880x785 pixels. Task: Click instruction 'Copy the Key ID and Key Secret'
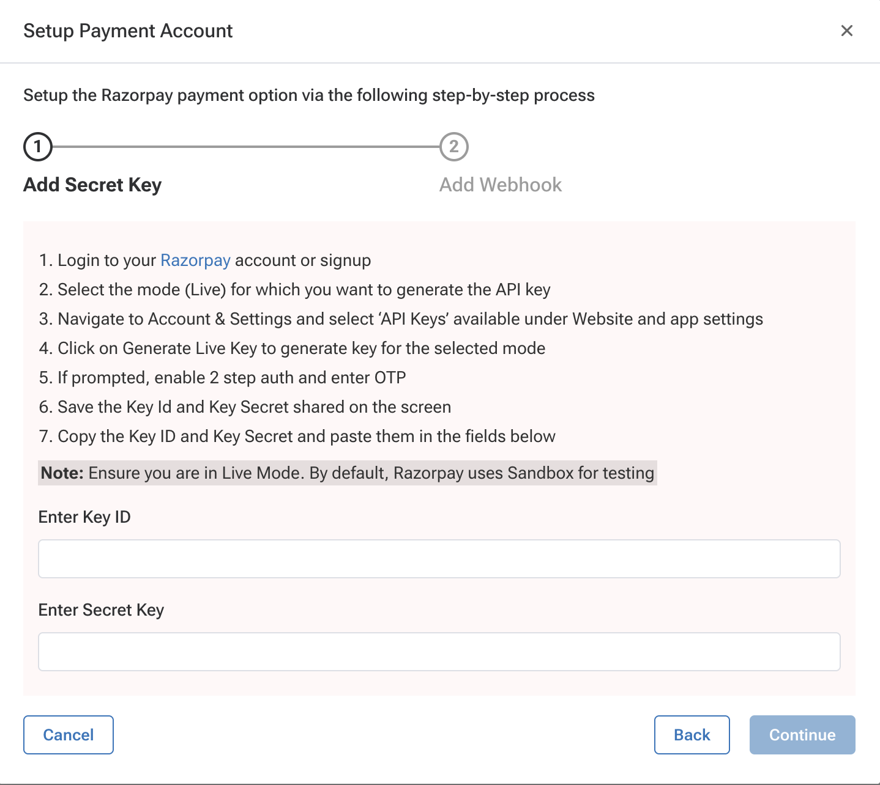(x=297, y=437)
